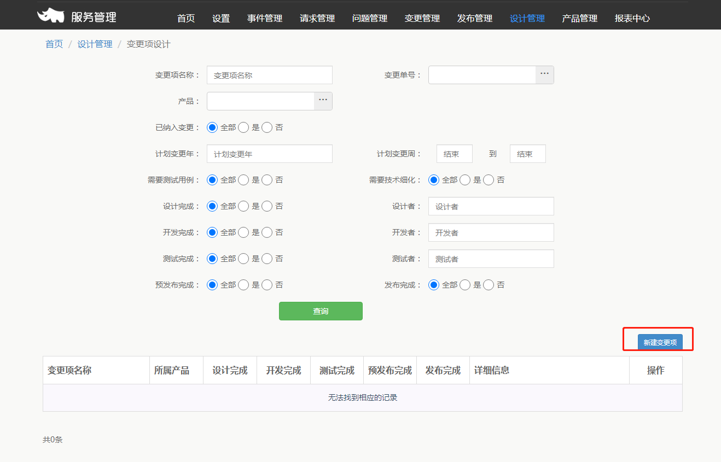Click 发布完成 table column header
The image size is (721, 462).
point(443,370)
